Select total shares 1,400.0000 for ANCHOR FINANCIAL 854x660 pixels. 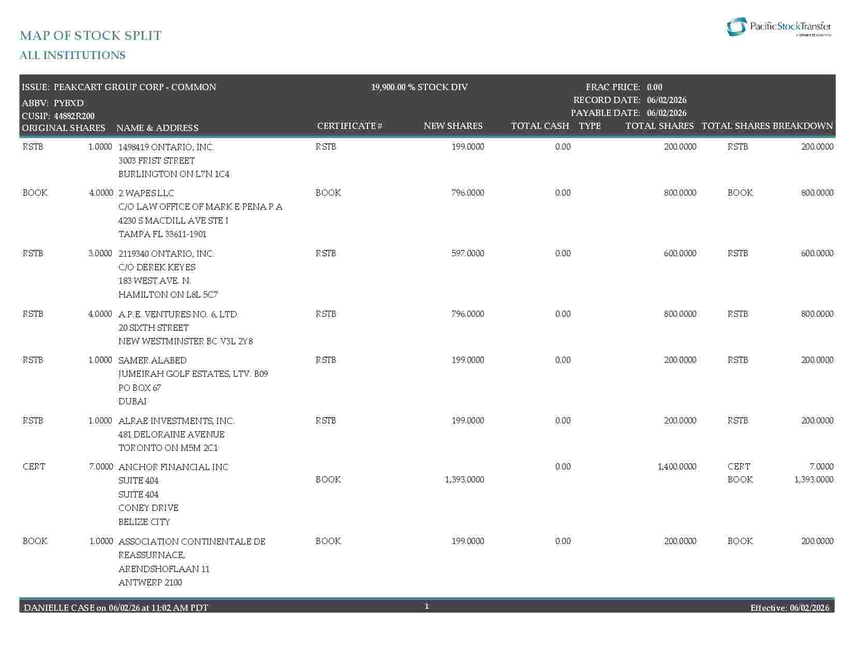(x=677, y=466)
